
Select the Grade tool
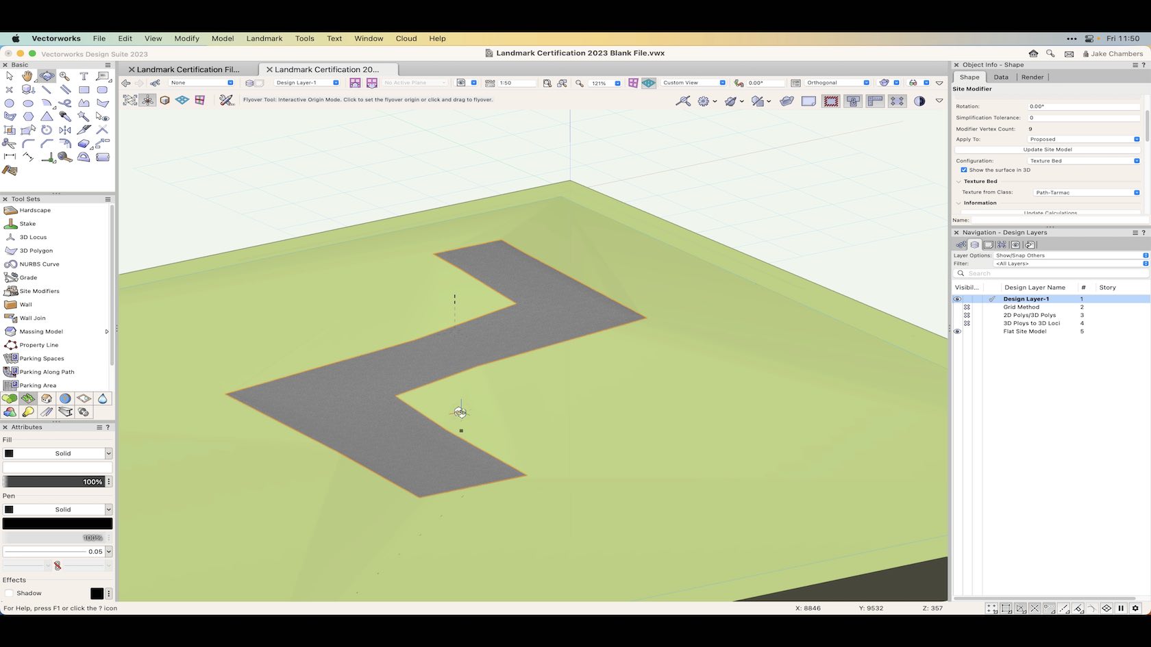[x=27, y=277]
